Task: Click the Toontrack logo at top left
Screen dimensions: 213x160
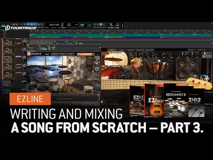Action: tap(21, 28)
